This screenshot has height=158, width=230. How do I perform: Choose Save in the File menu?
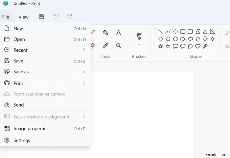point(45,61)
